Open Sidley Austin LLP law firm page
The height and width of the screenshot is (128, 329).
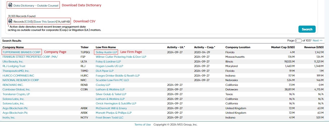point(106,52)
